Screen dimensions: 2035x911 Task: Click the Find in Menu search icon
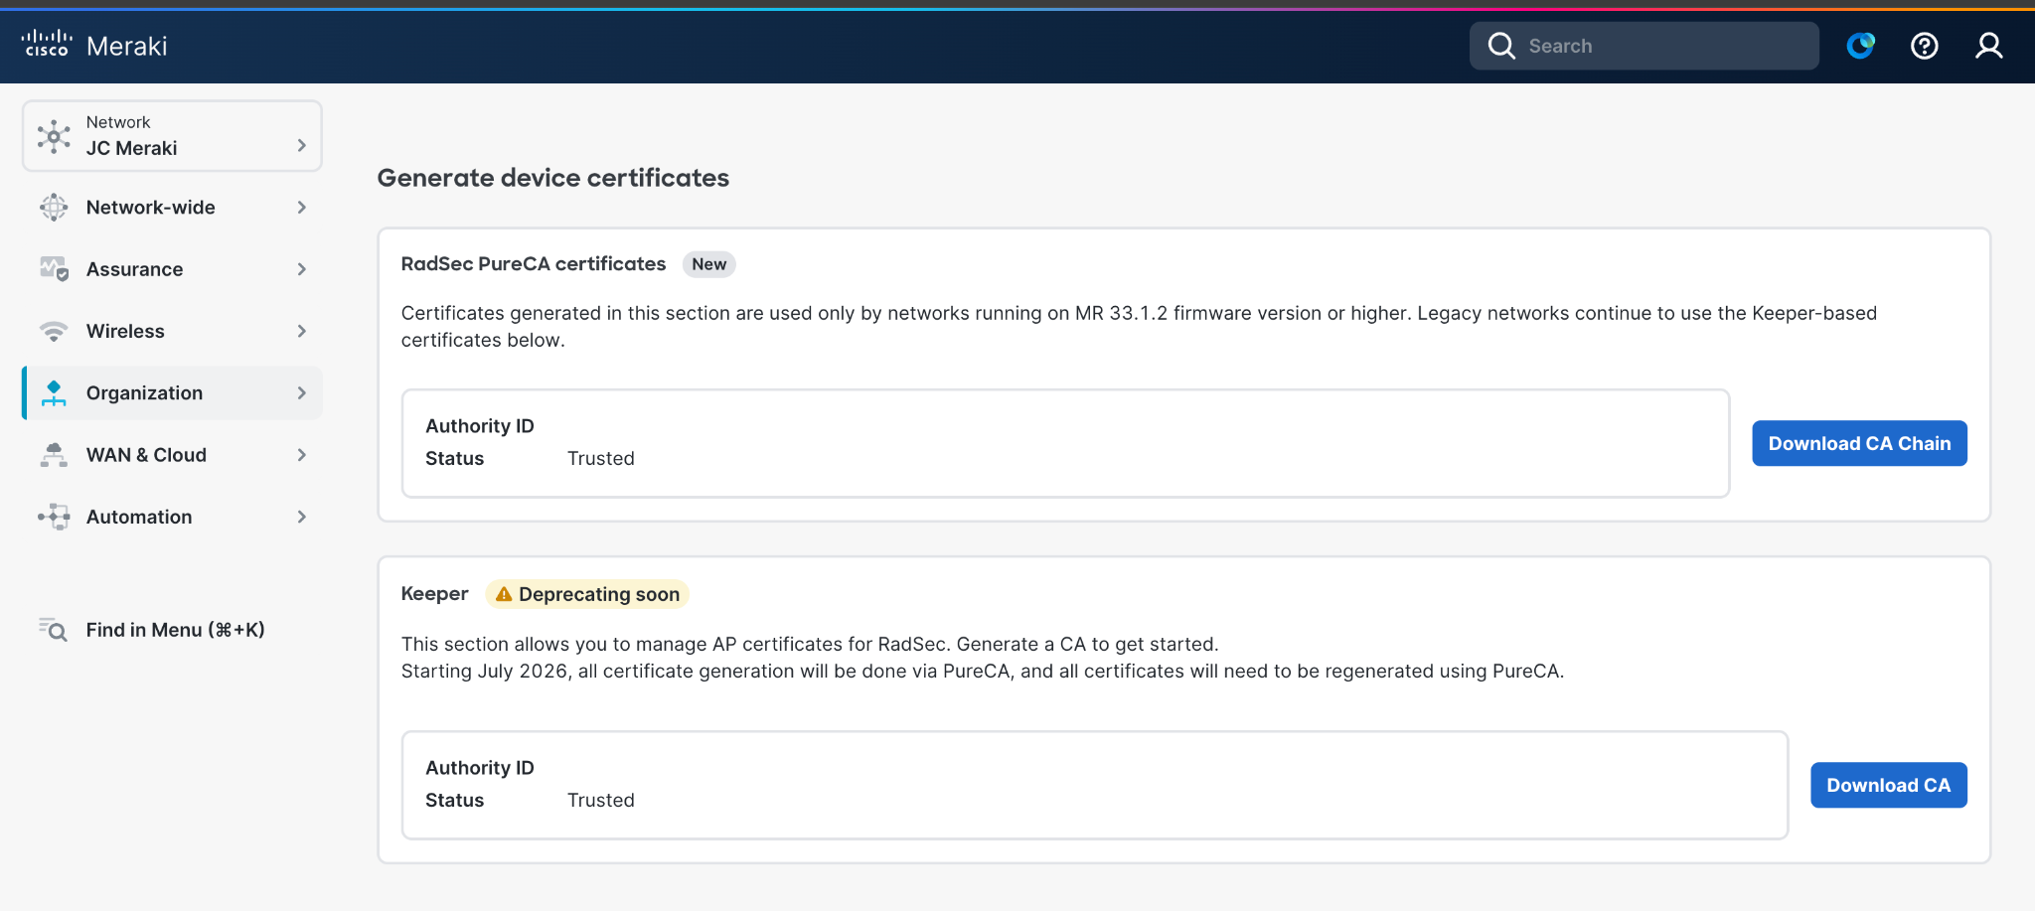[x=54, y=630]
